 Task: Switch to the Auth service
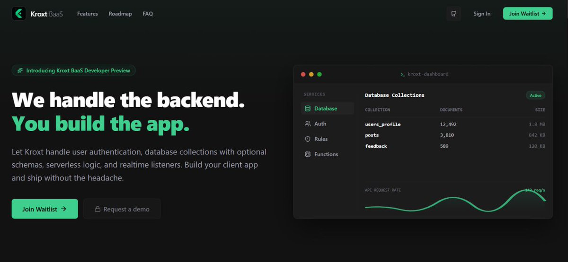click(327, 124)
